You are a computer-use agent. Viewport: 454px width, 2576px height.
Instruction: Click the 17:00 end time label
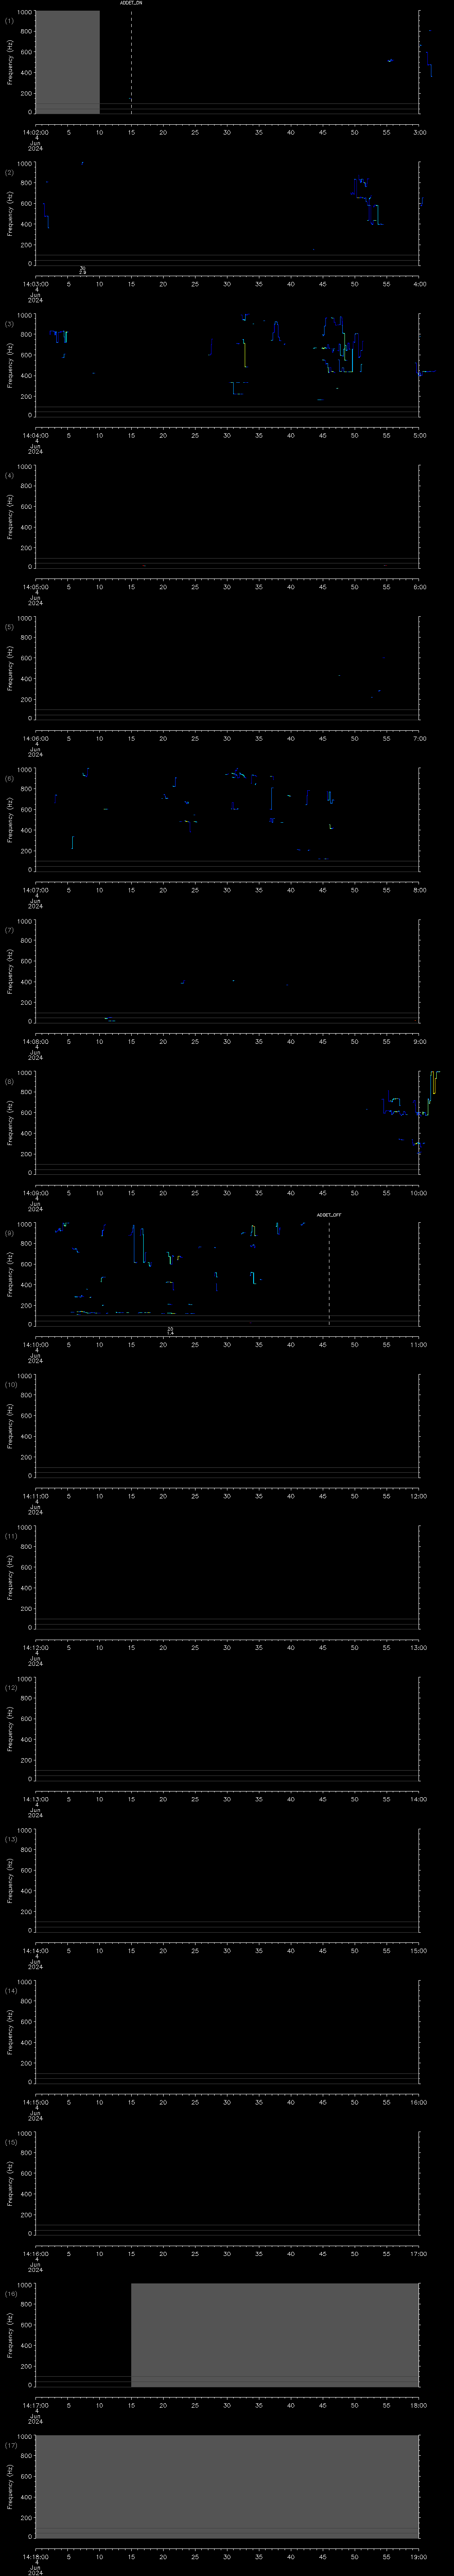pyautogui.click(x=419, y=2254)
